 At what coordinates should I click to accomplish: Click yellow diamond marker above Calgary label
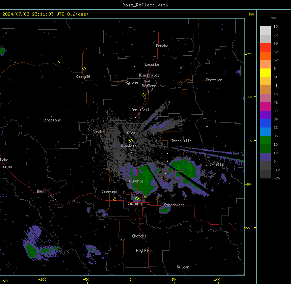pyautogui.click(x=137, y=199)
